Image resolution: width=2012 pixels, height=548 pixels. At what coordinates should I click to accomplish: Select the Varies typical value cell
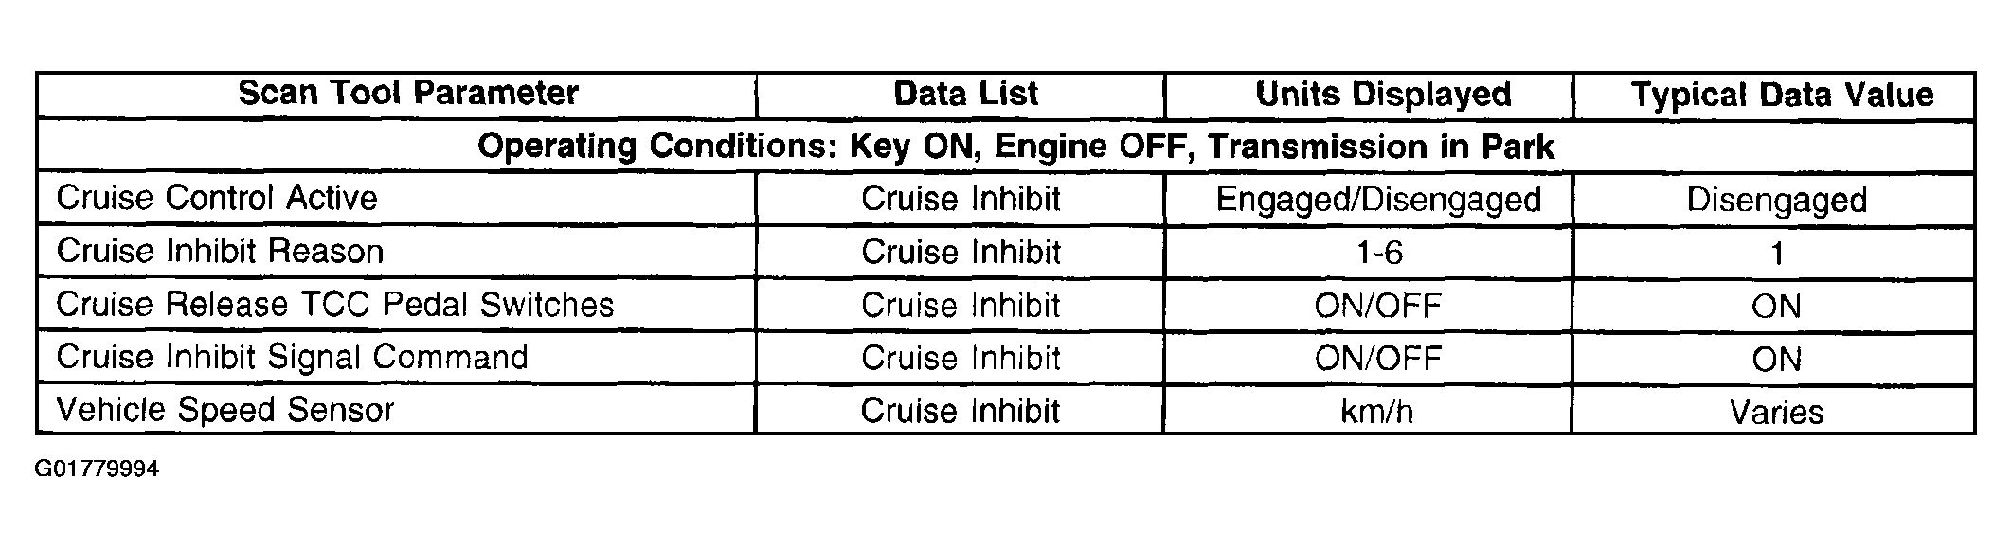[1776, 412]
